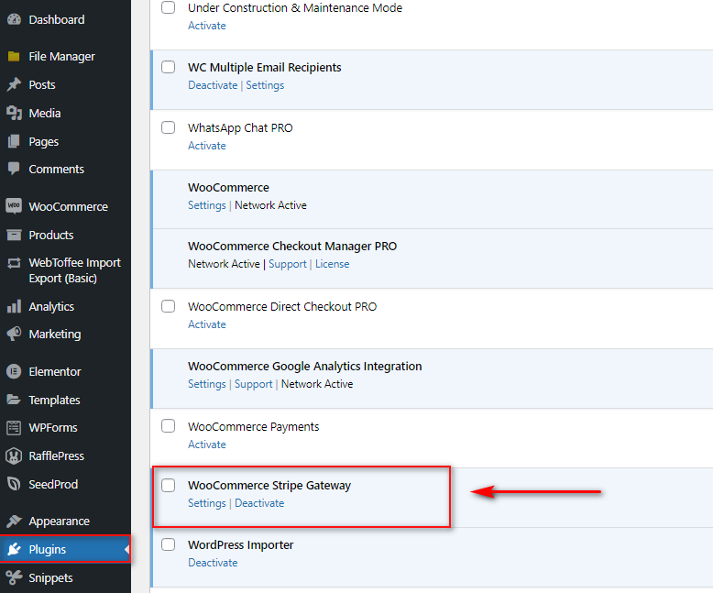This screenshot has height=593, width=713.
Task: Open Google Analytics Integration Support link
Action: [253, 384]
